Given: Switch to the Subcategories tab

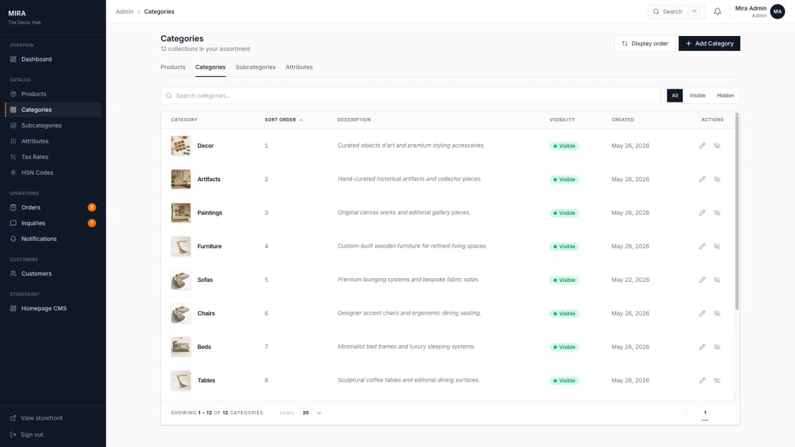Looking at the screenshot, I should tap(255, 67).
